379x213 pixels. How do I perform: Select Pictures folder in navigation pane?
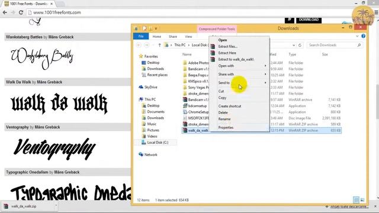(153, 130)
